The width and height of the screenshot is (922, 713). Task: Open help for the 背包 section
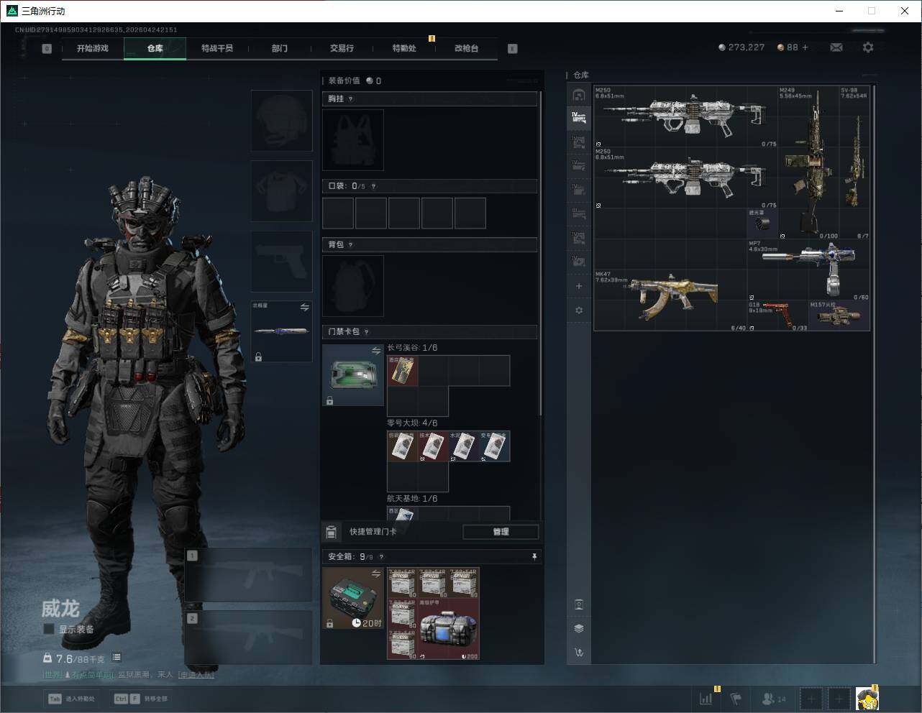(351, 245)
